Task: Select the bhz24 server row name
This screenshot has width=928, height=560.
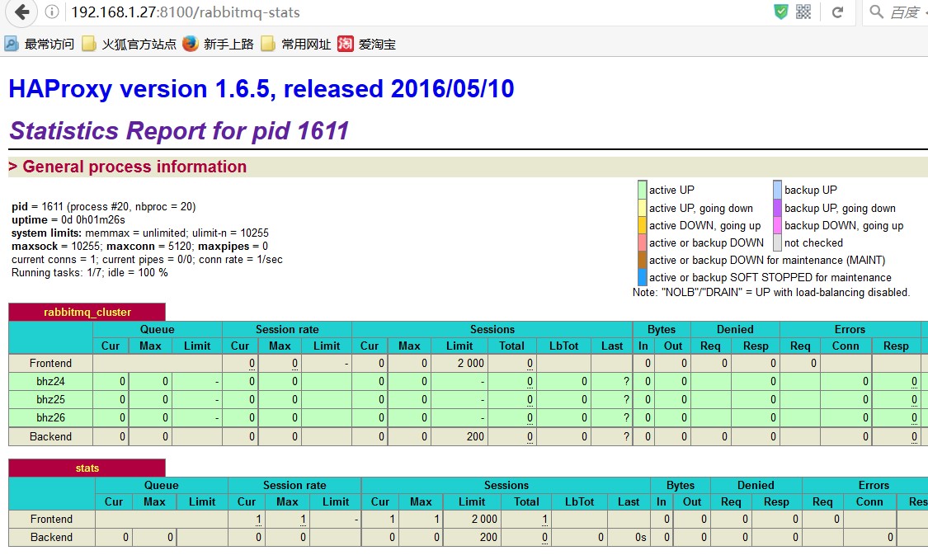Action: pyautogui.click(x=51, y=381)
